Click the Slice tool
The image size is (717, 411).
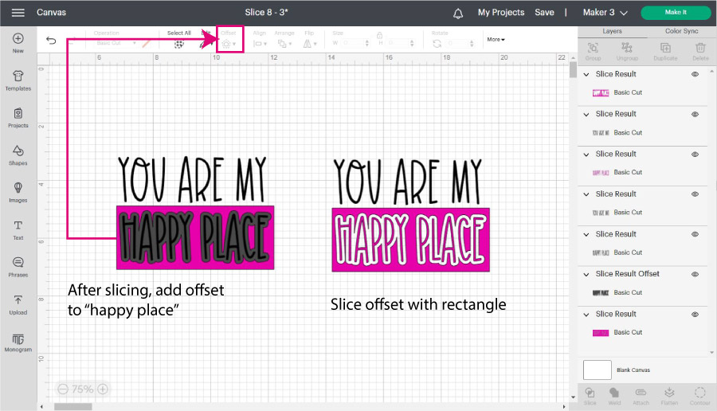pos(590,395)
